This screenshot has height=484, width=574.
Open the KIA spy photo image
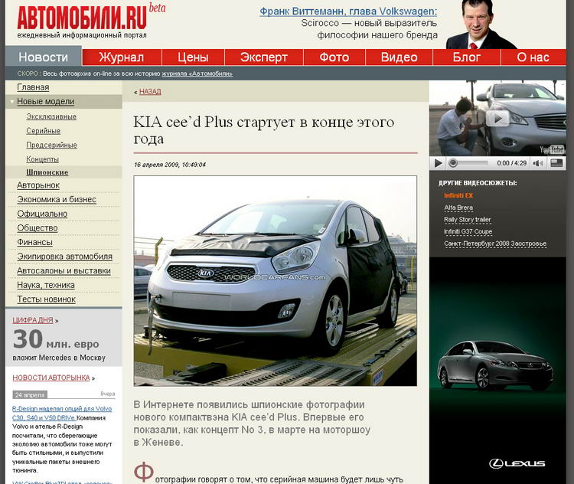tap(276, 281)
